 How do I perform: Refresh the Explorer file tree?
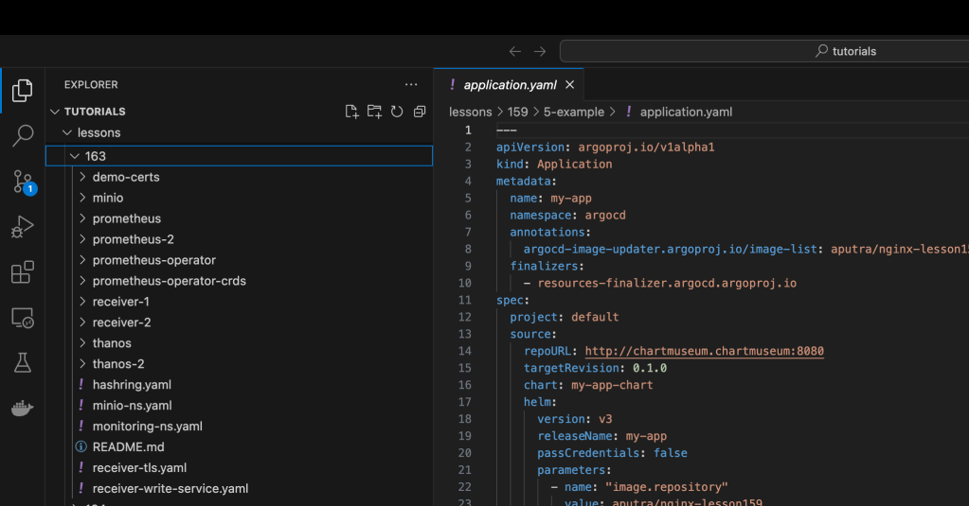(397, 111)
